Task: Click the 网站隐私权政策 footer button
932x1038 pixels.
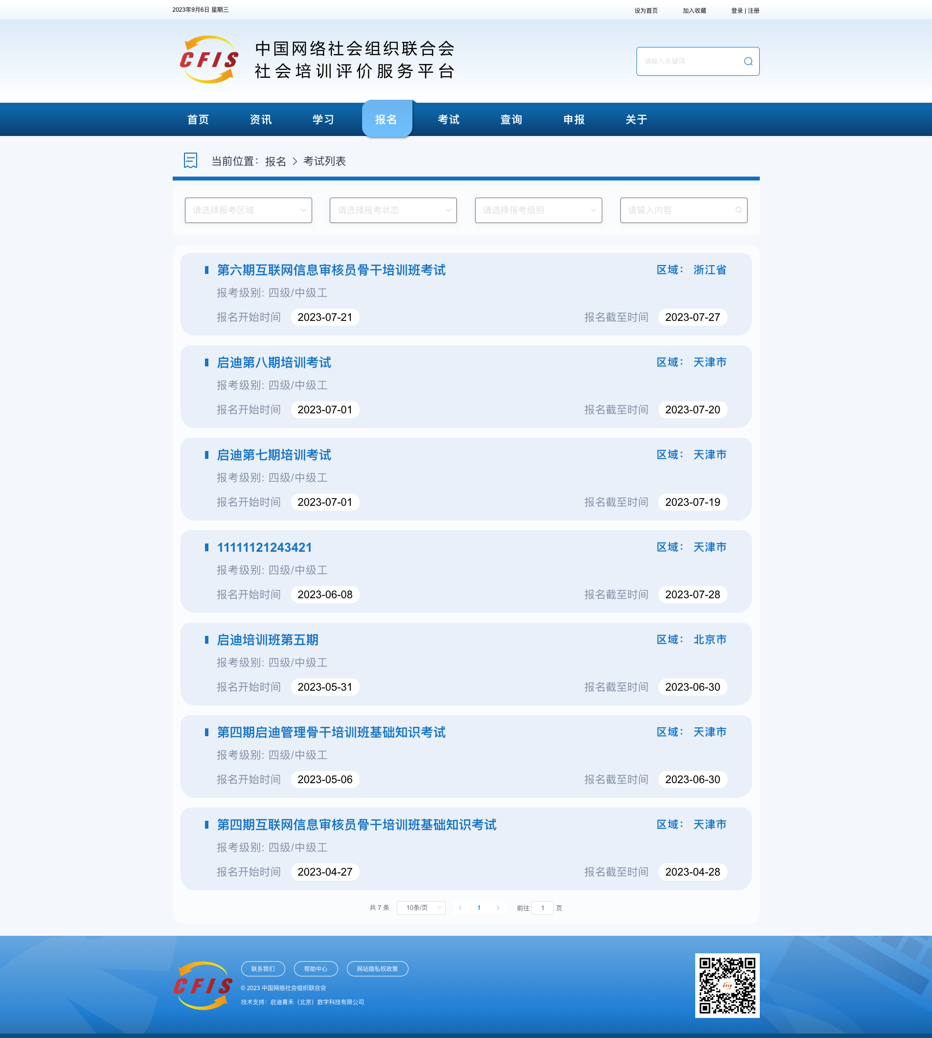Action: [377, 969]
